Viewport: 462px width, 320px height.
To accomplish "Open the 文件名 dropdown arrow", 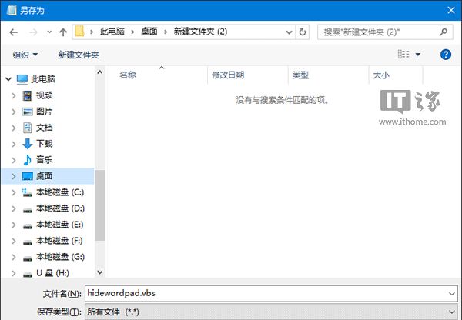I will tap(452, 294).
